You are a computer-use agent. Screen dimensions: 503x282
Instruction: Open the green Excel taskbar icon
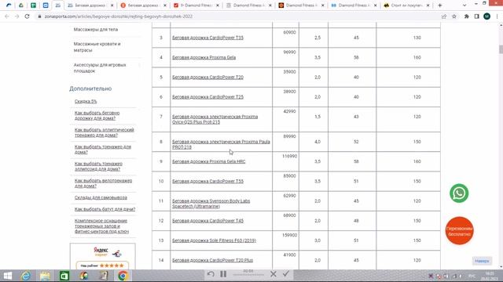pos(64,276)
